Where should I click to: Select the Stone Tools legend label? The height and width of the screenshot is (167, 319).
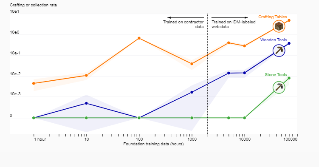(x=276, y=75)
